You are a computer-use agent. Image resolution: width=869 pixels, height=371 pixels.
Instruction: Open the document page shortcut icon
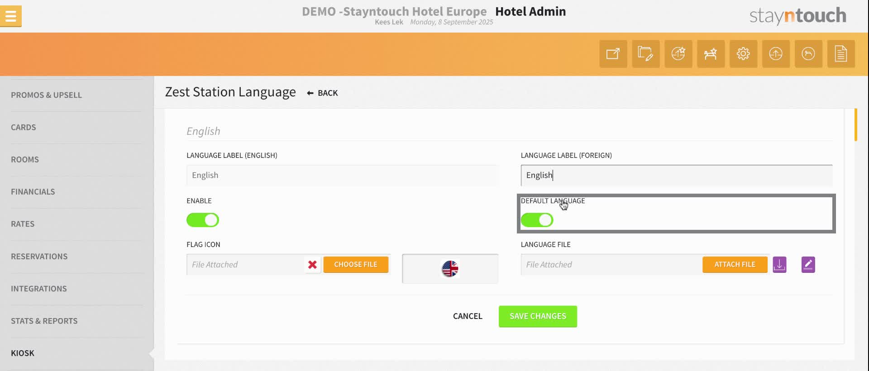[x=841, y=54]
